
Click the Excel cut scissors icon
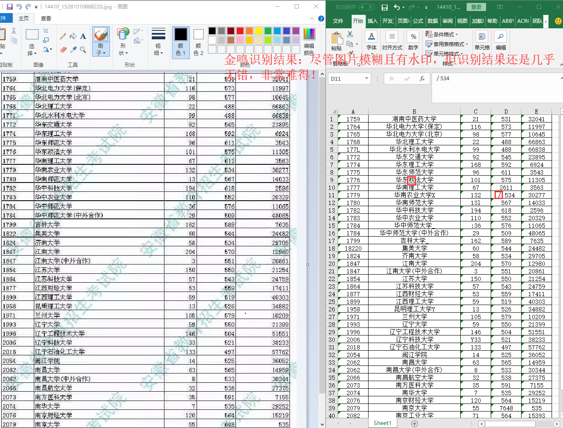point(350,34)
